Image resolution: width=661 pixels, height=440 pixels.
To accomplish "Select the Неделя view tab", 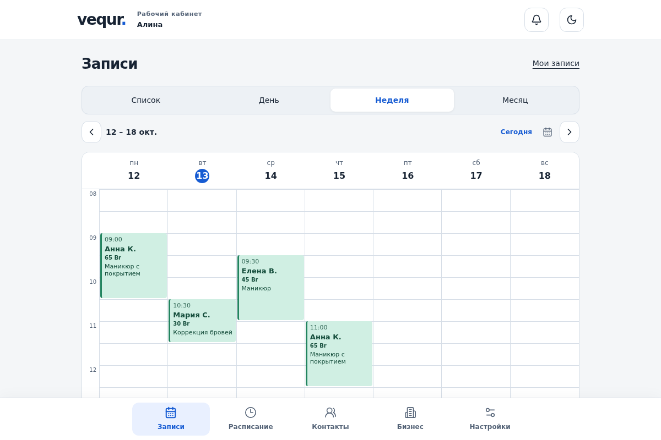I will pos(392,100).
